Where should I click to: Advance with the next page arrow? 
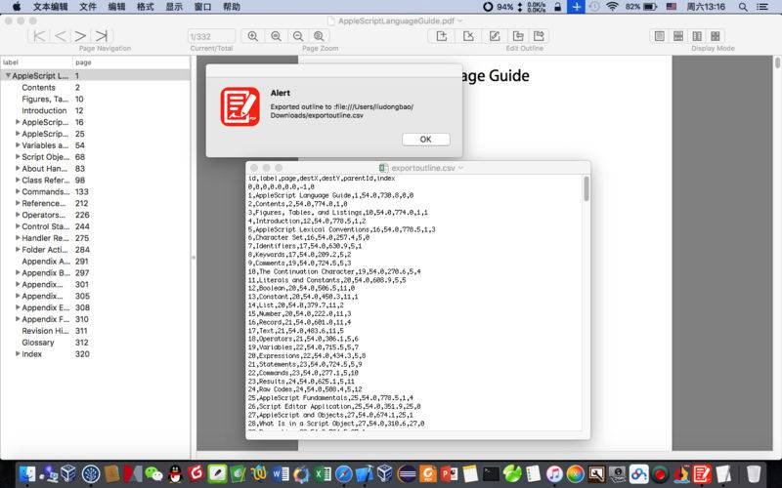click(x=83, y=36)
